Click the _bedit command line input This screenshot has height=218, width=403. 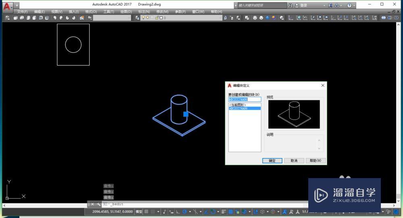coord(206,204)
